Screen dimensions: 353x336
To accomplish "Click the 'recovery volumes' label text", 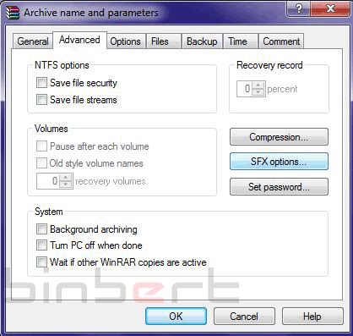I will [x=111, y=181].
